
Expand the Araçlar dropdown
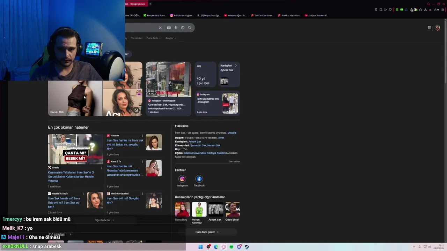(170, 38)
